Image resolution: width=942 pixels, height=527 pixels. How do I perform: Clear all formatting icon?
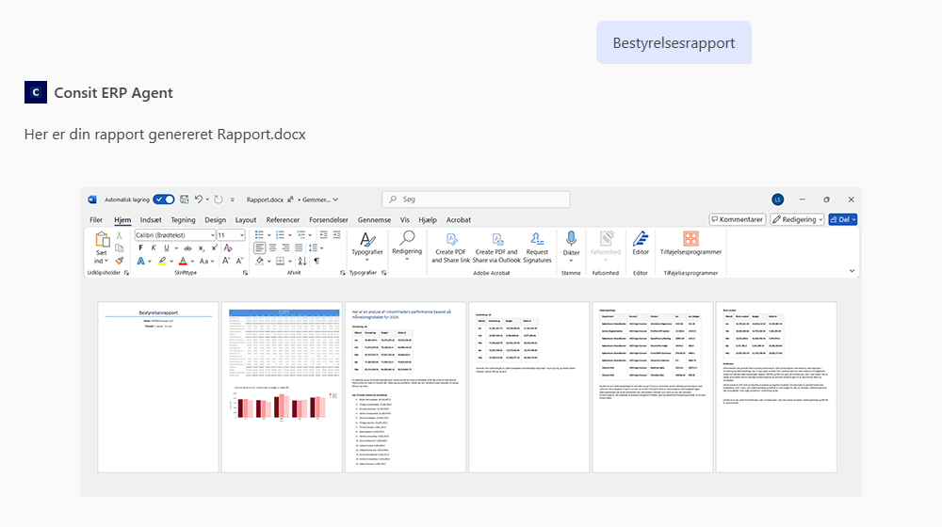point(228,248)
